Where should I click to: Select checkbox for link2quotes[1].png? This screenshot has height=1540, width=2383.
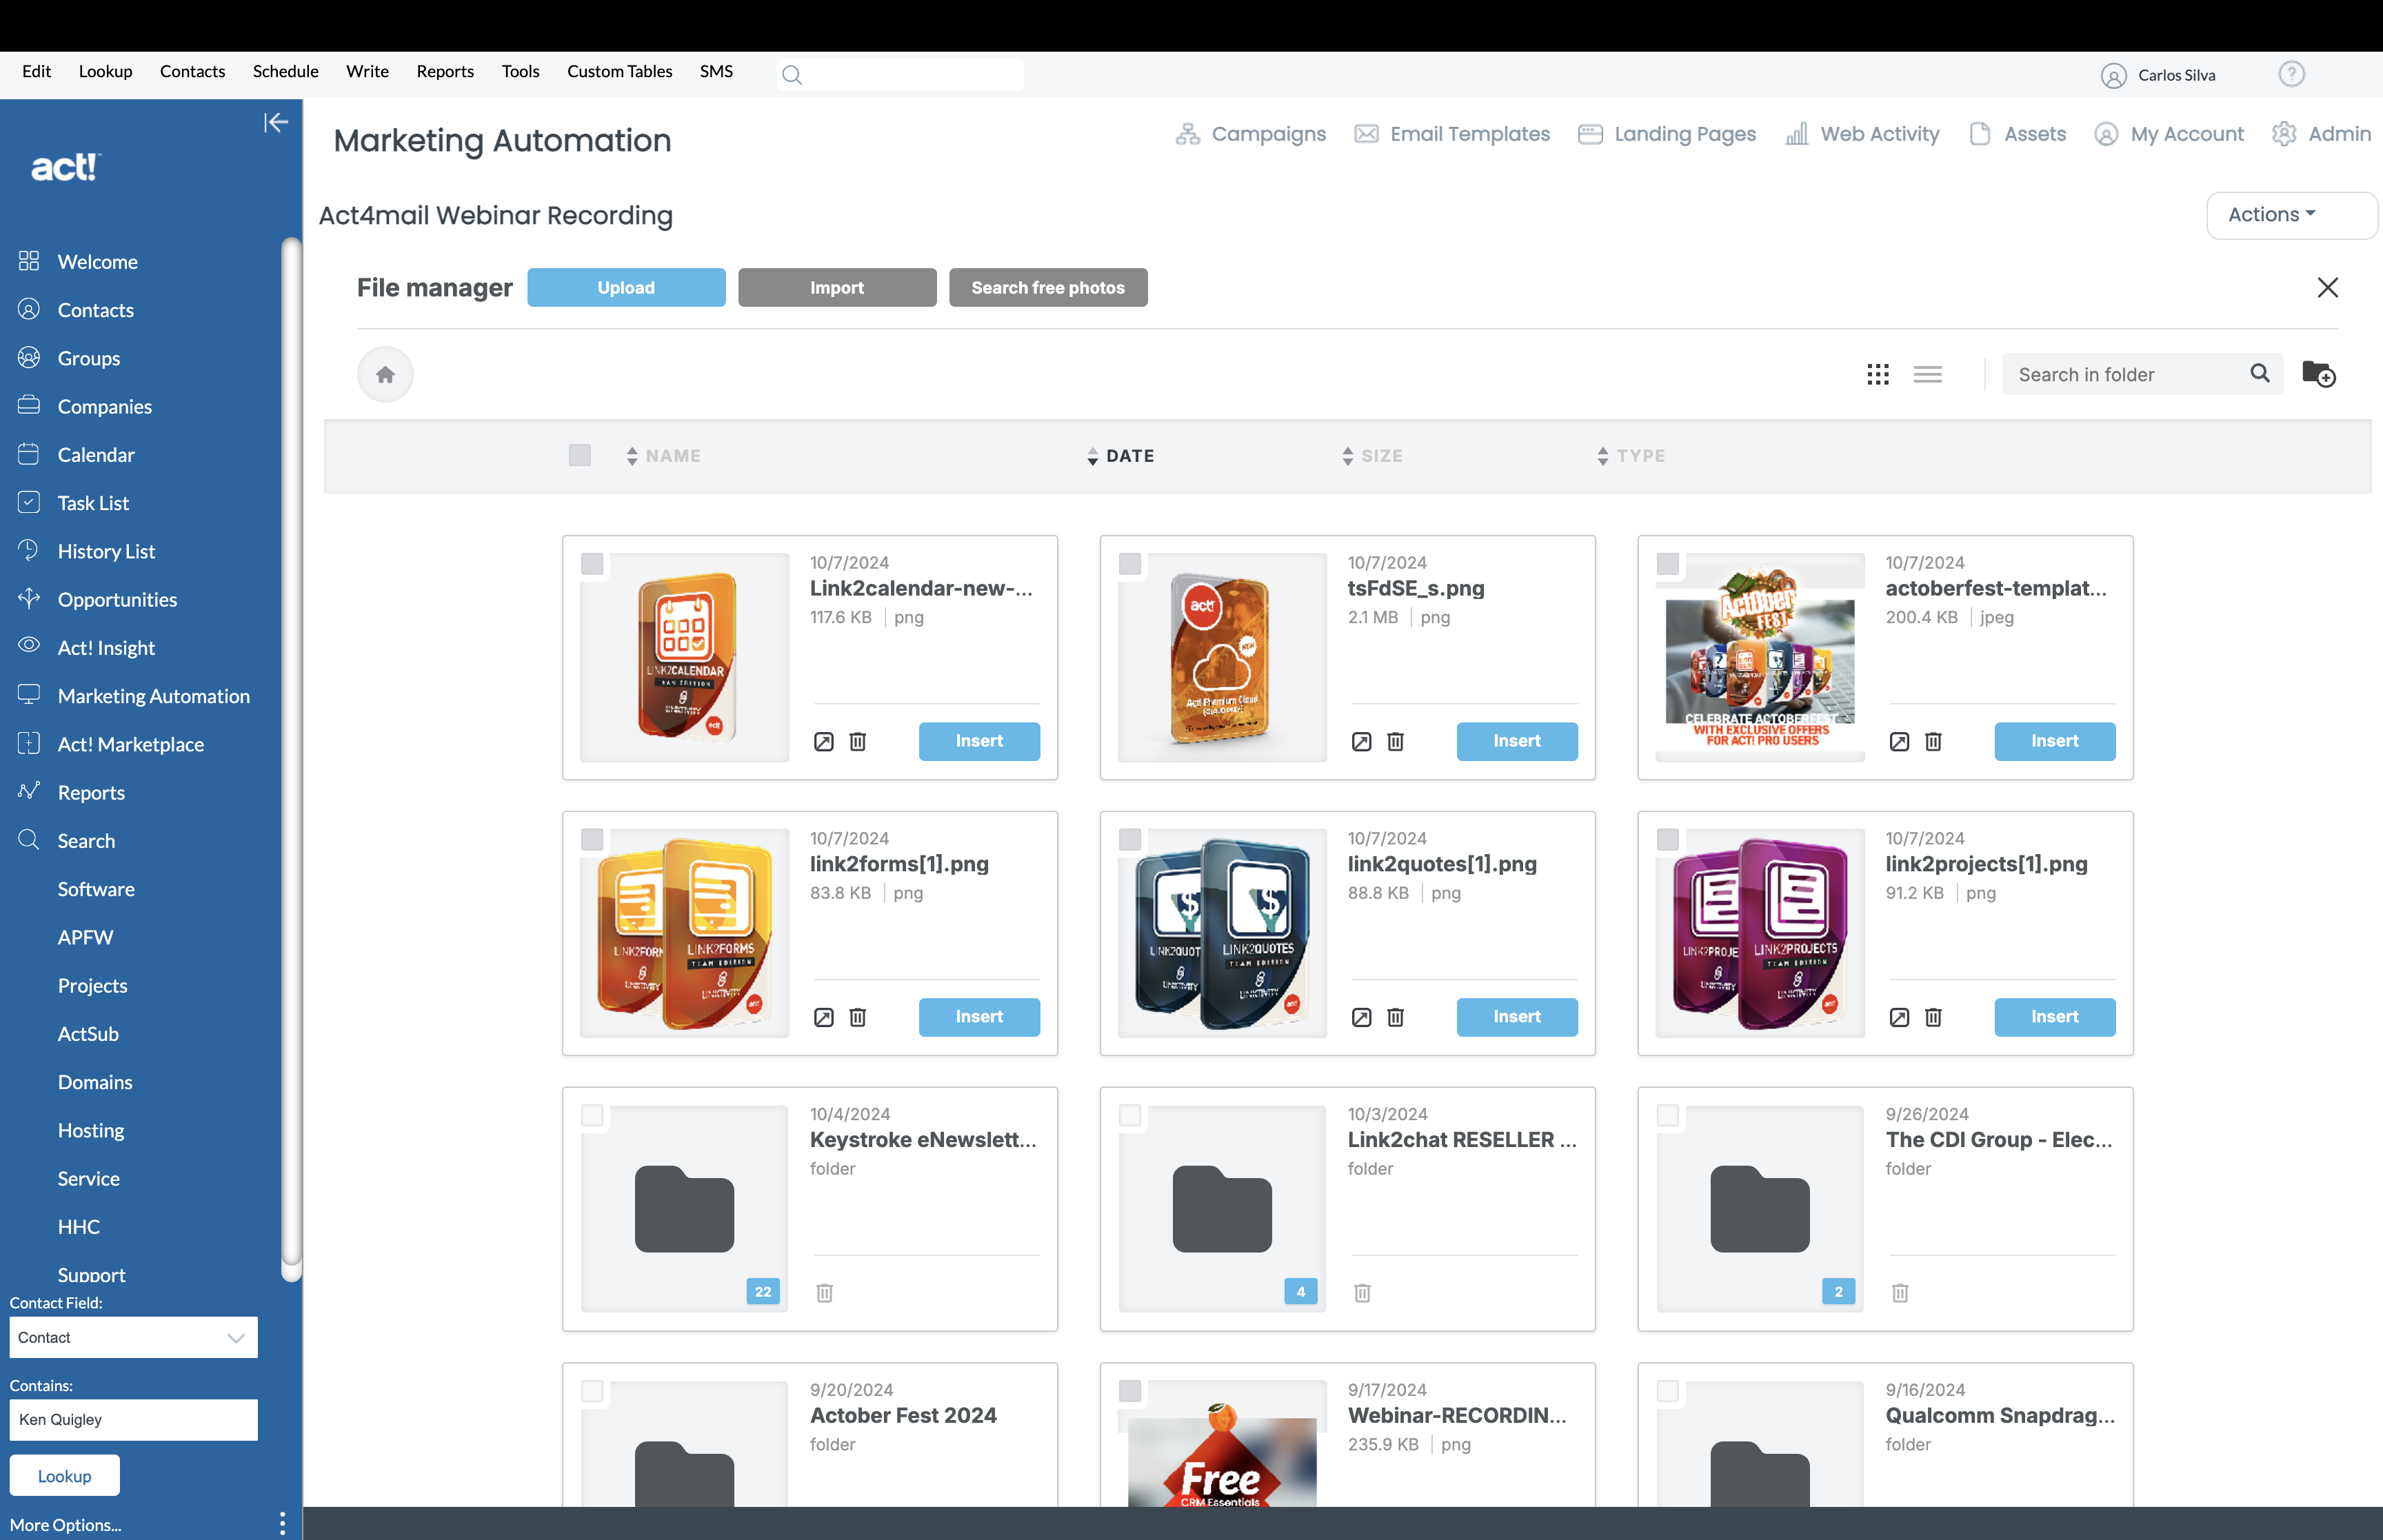(1130, 840)
